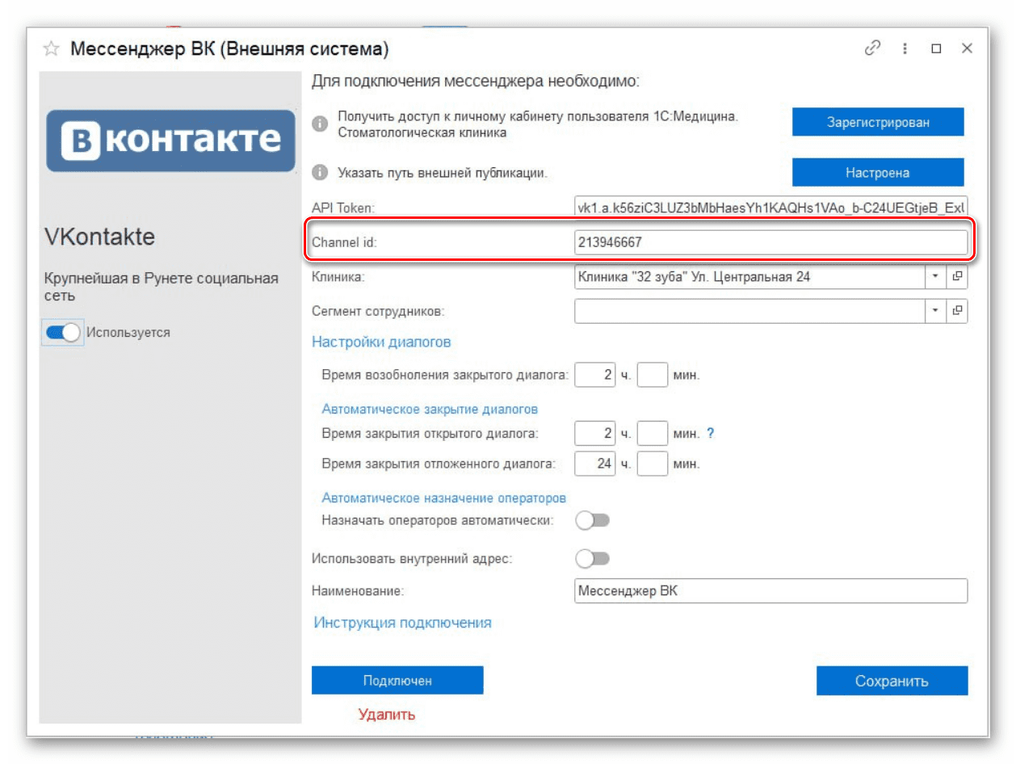Click minutes field of 'Время возобновления закрытого диалога'
The width and height of the screenshot is (1016, 764).
[653, 375]
